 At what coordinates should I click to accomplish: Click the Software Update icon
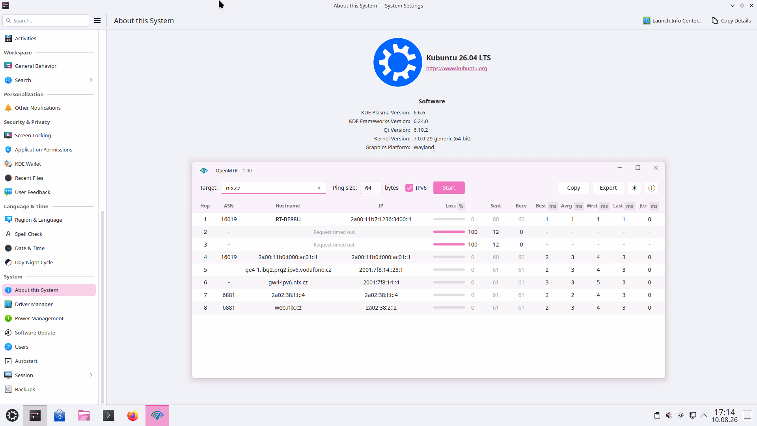click(x=8, y=333)
